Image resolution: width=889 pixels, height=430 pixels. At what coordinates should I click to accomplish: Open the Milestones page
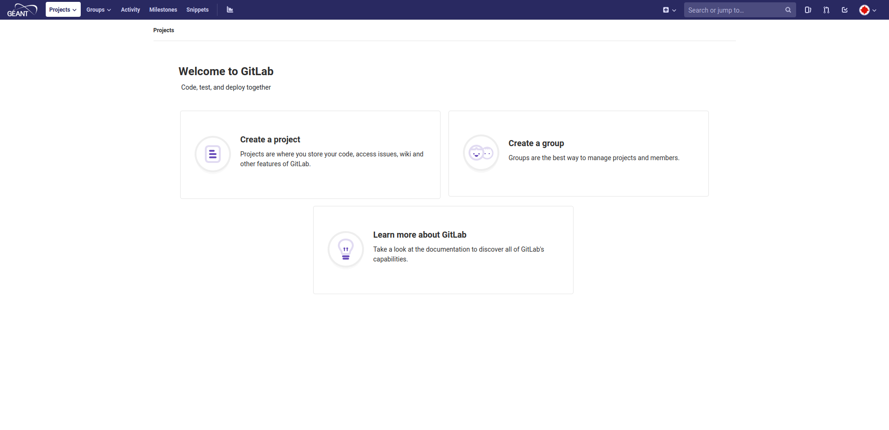point(163,10)
